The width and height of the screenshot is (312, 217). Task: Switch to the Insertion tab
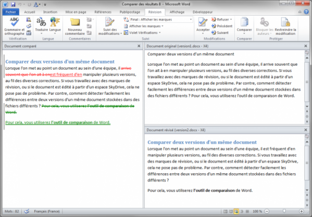[x=50, y=12]
